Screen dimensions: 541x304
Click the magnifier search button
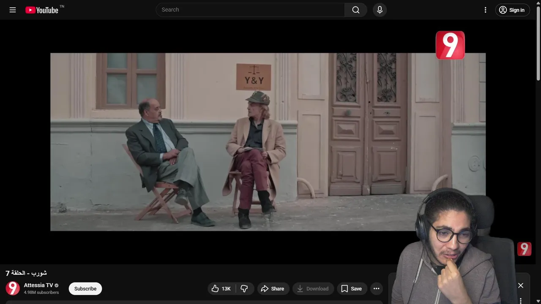[x=356, y=10]
